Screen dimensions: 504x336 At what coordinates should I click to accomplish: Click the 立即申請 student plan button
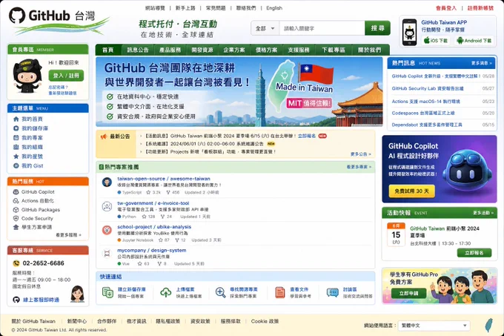[x=409, y=293]
